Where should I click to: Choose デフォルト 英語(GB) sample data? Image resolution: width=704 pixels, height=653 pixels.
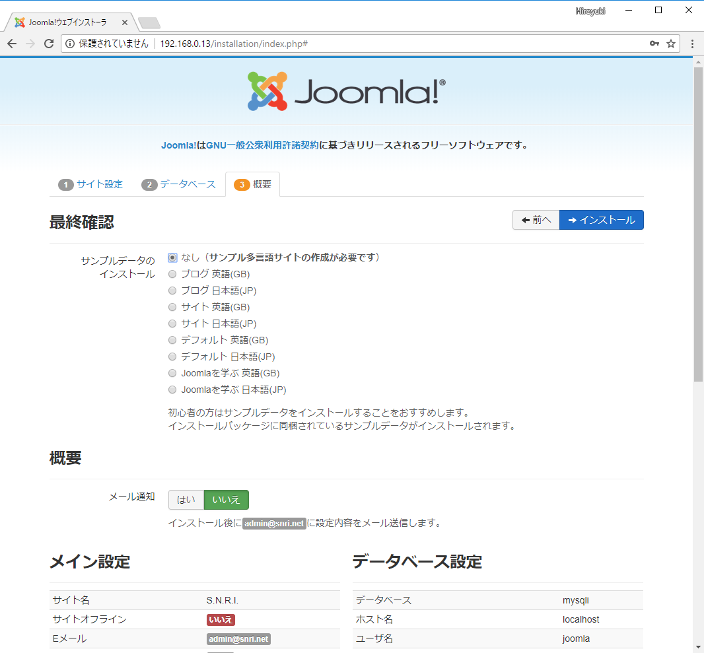tap(172, 340)
